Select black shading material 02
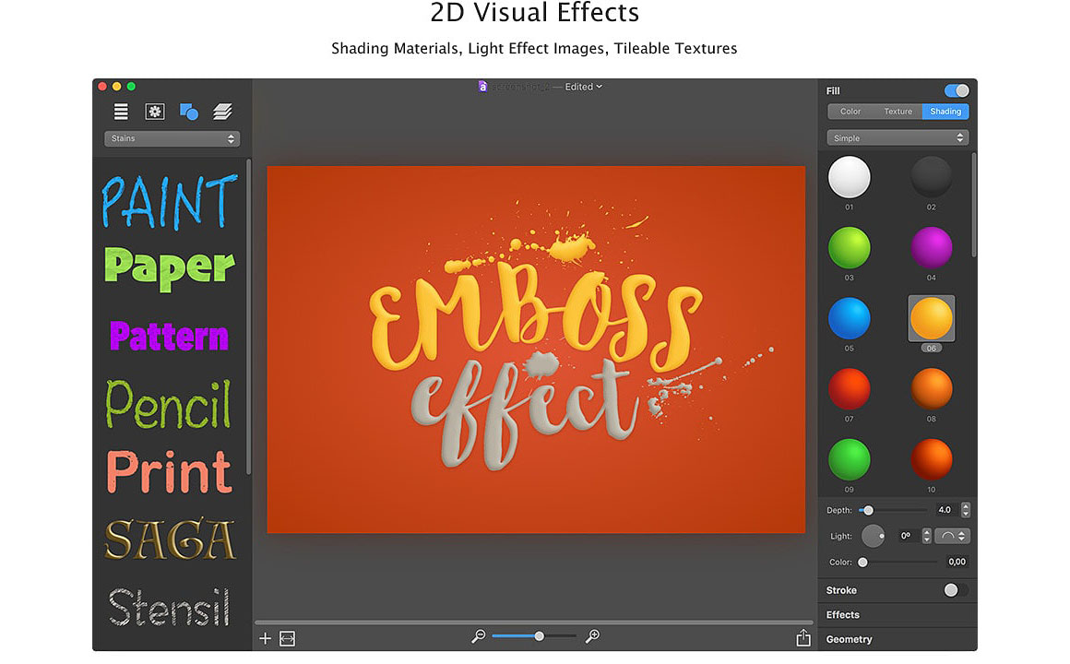The width and height of the screenshot is (1070, 664). point(931,177)
